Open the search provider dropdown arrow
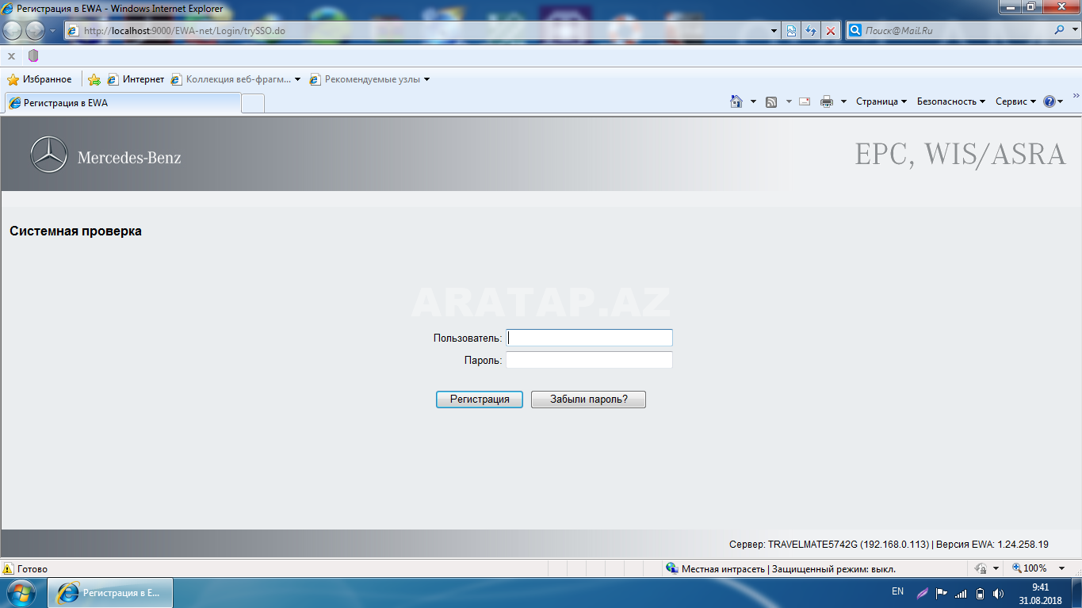The image size is (1082, 608). [1073, 31]
